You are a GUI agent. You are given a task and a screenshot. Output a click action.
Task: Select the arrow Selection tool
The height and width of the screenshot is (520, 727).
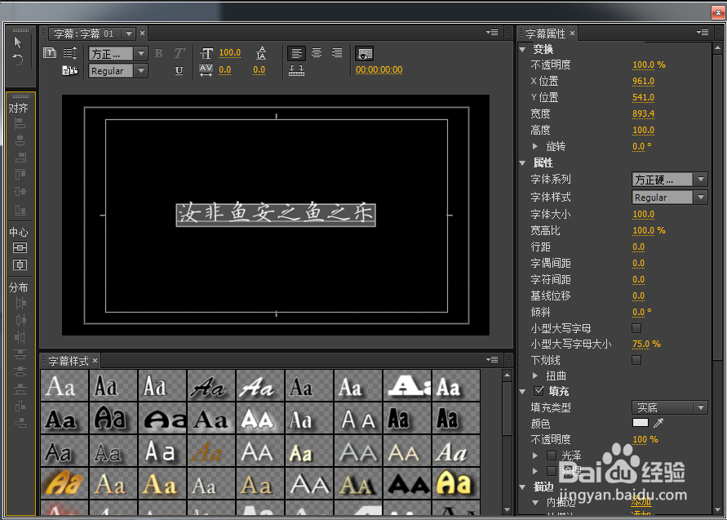point(18,42)
